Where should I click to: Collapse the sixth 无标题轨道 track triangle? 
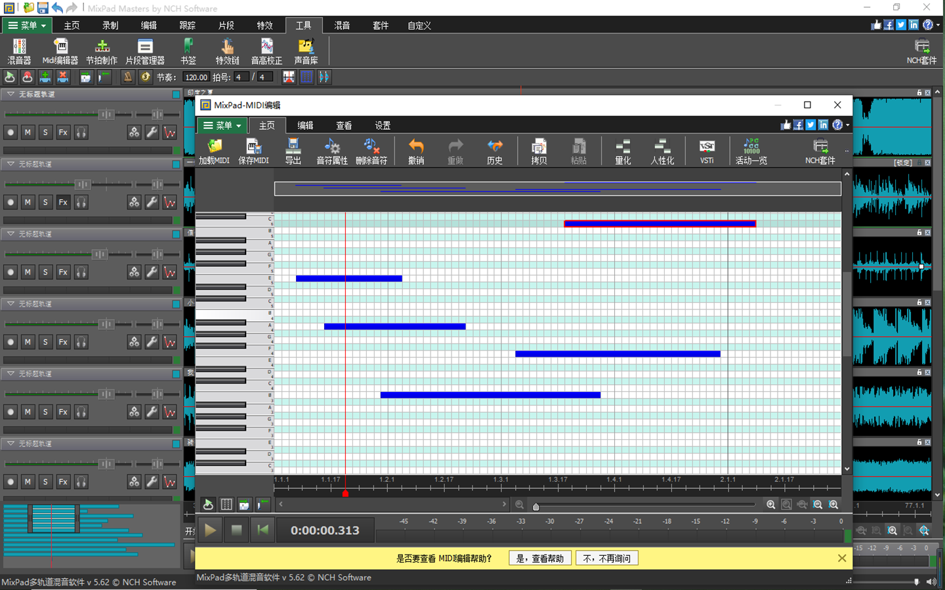[x=10, y=443]
